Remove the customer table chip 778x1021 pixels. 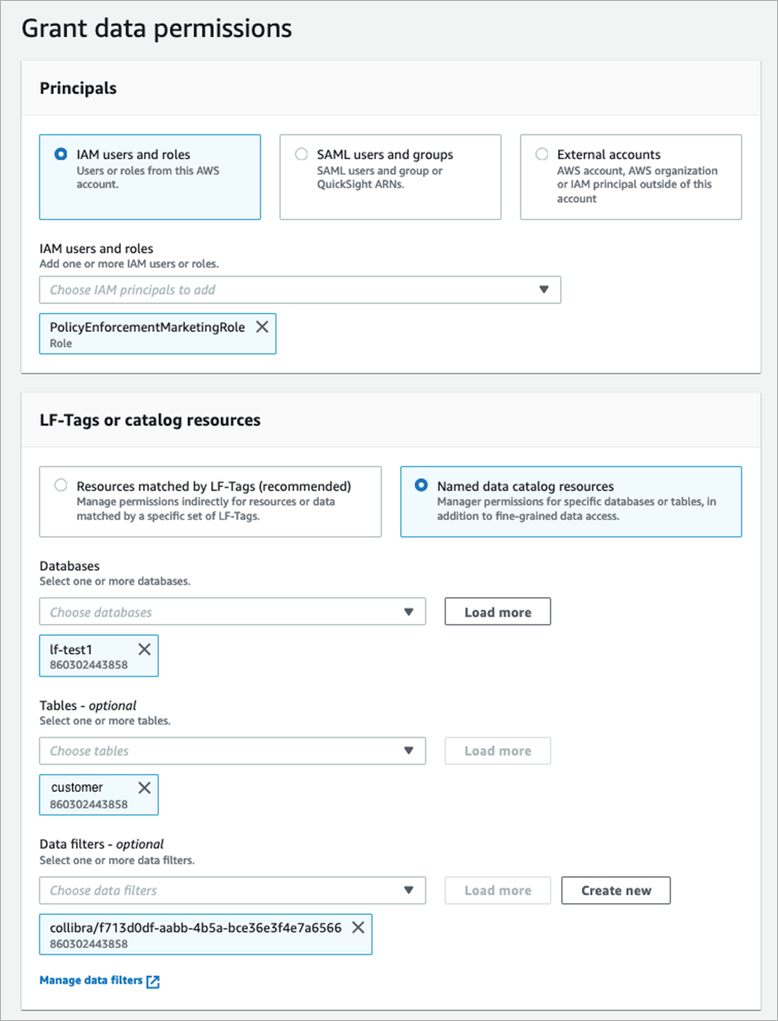click(x=145, y=788)
